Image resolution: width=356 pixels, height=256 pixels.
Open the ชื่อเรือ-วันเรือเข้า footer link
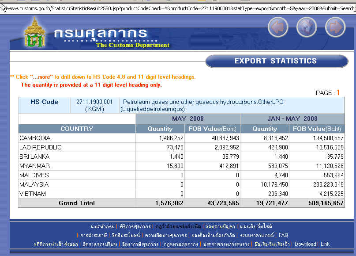point(272,244)
